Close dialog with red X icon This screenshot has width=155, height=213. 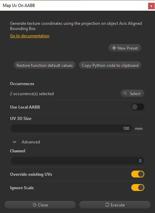151,6
